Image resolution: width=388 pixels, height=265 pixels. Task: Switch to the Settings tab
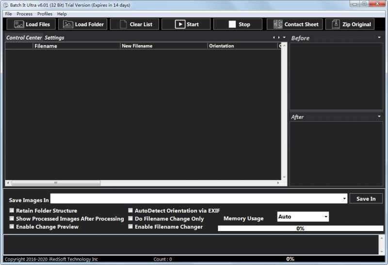pos(54,37)
